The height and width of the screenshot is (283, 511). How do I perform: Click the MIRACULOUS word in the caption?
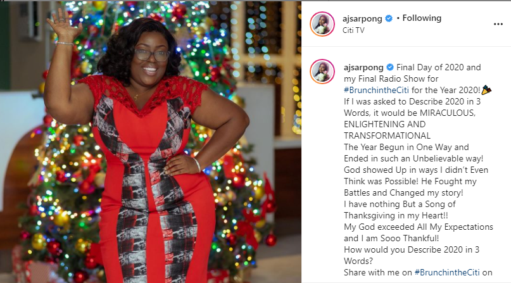tap(447, 113)
